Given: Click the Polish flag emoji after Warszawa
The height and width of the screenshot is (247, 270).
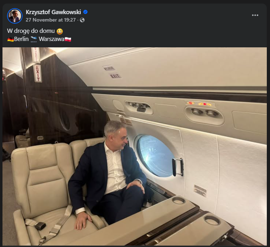Looking at the screenshot, I should (x=68, y=39).
